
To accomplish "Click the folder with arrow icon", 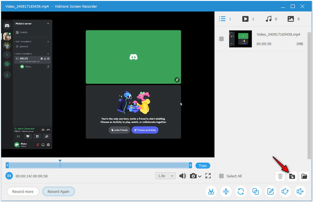I will (292, 176).
